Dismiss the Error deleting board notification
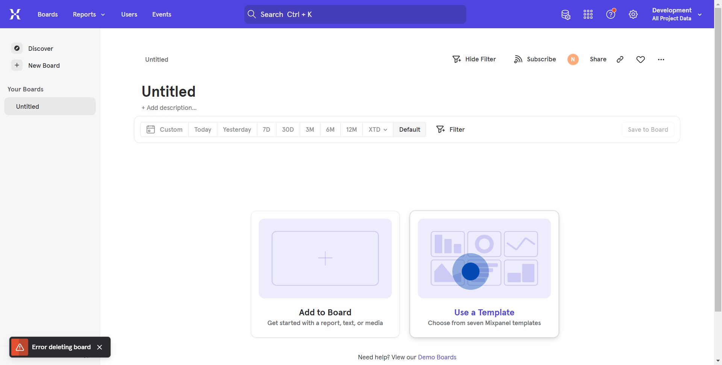This screenshot has height=365, width=722. [100, 347]
